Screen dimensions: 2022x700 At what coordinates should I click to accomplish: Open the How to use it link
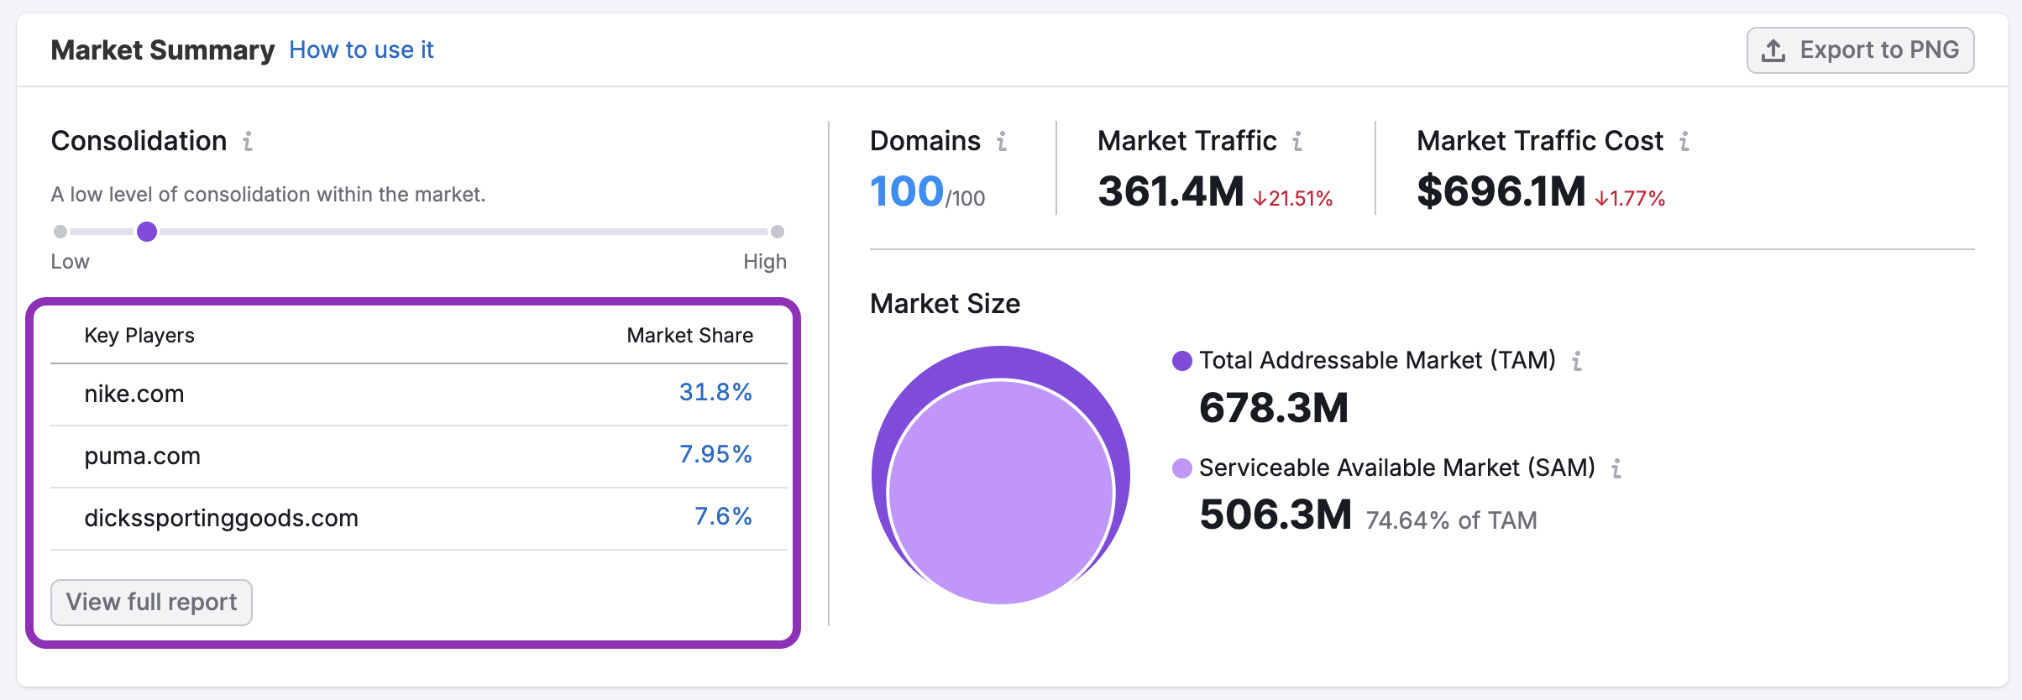click(x=361, y=50)
